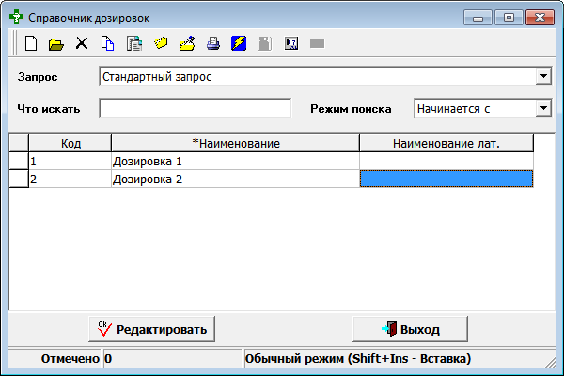Image resolution: width=564 pixels, height=376 pixels.
Task: Maximize the Справочник дозировок window
Action: coord(509,18)
